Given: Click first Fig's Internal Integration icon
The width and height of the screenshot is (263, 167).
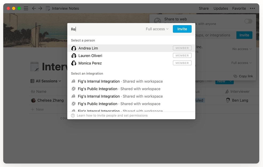Looking at the screenshot, I should (73, 81).
